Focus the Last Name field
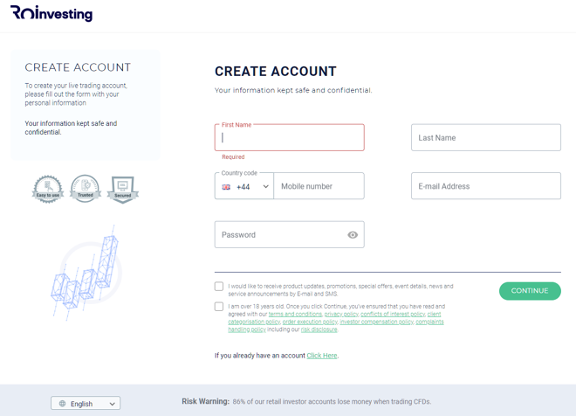This screenshot has width=576, height=416. pos(486,137)
